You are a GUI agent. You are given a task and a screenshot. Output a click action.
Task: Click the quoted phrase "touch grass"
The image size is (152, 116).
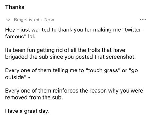pos(103,70)
